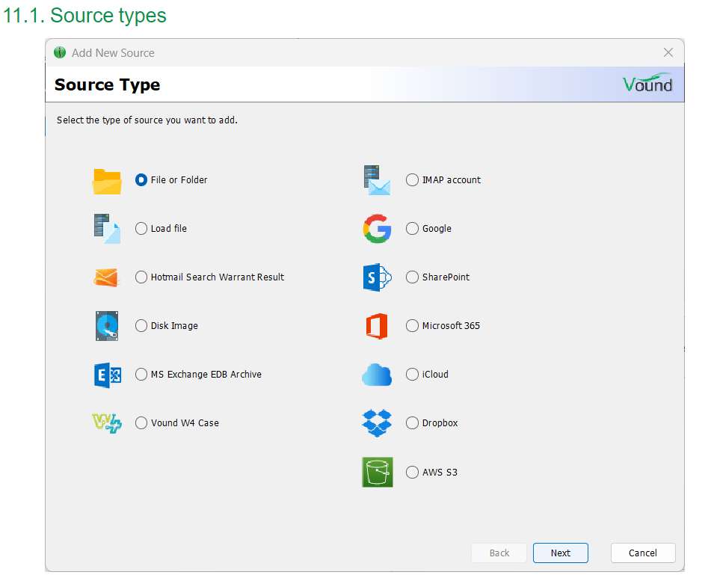The image size is (711, 578).
Task: Select the AWS S3 radio button
Action: tap(412, 472)
